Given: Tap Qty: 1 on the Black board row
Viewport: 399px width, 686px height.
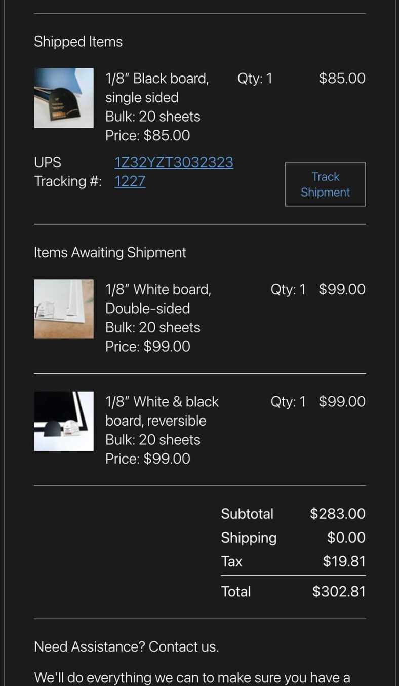Looking at the screenshot, I should click(255, 78).
